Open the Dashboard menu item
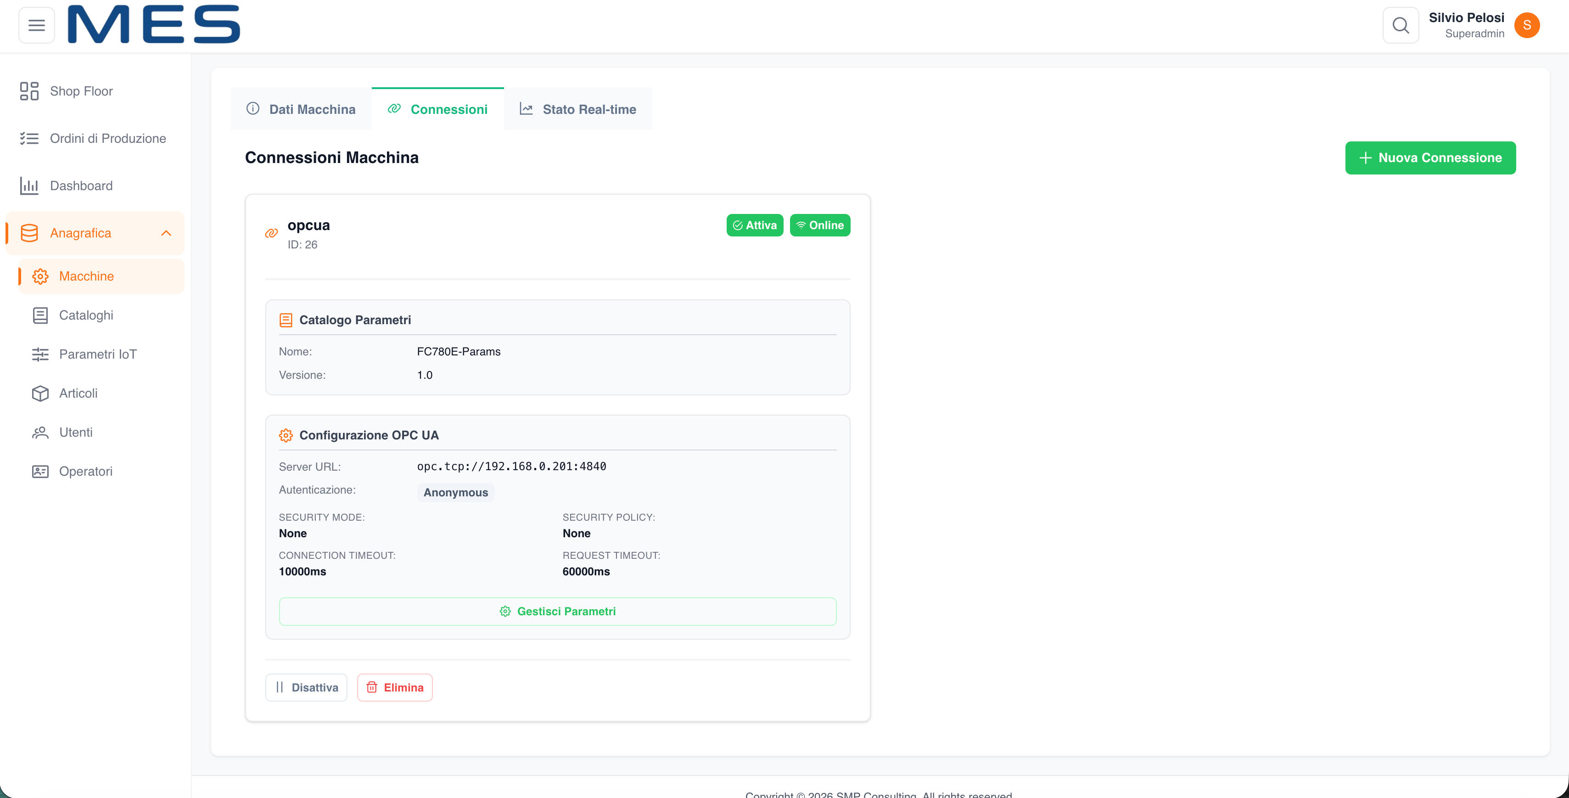 [95, 186]
